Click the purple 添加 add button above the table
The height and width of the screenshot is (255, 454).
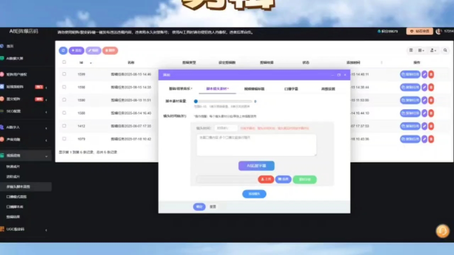76,50
